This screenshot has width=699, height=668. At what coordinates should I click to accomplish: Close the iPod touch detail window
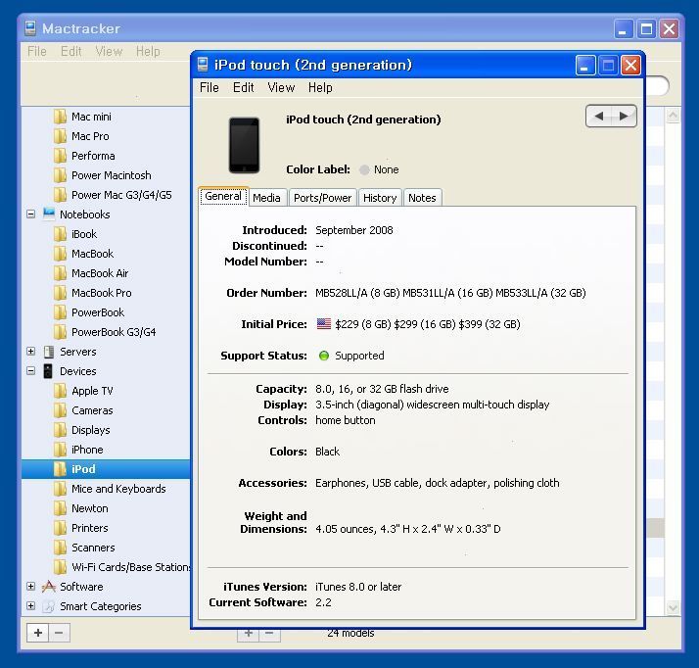pos(630,66)
